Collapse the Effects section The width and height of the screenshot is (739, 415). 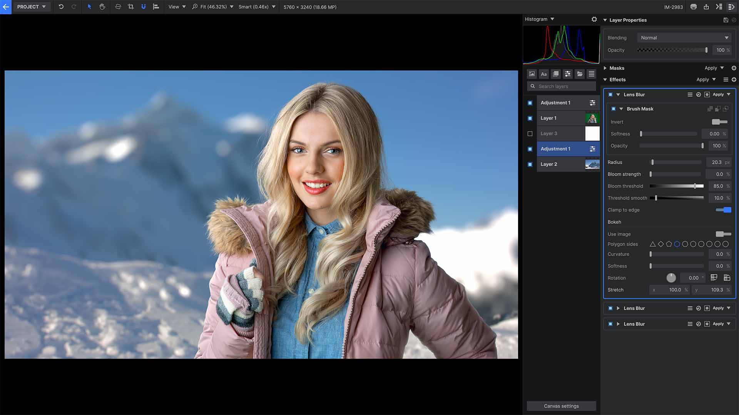(605, 80)
